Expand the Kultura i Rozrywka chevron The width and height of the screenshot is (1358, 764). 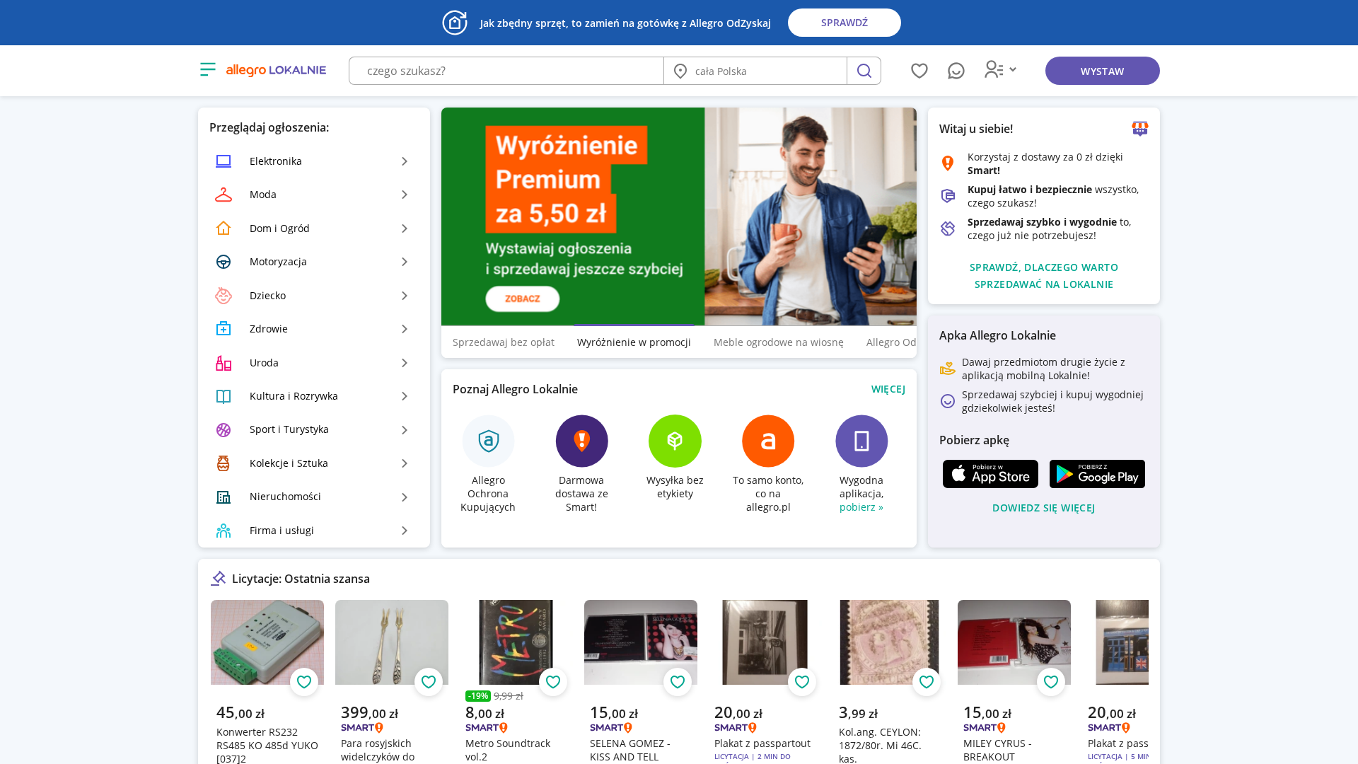tap(405, 396)
